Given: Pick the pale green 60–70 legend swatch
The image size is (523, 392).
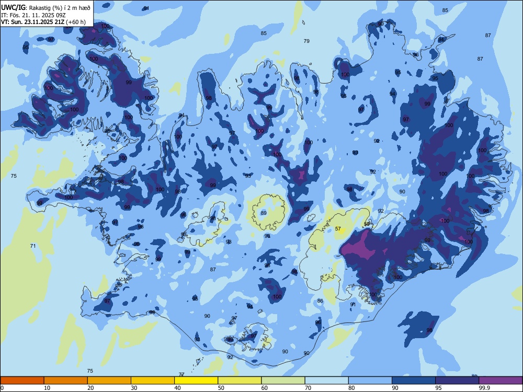Looking at the screenshot, I should click(283, 381).
